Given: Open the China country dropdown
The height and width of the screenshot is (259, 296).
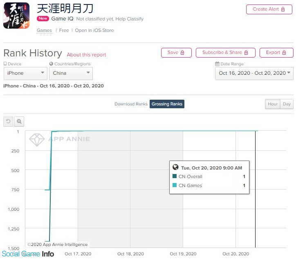Looking at the screenshot, I should tap(71, 74).
